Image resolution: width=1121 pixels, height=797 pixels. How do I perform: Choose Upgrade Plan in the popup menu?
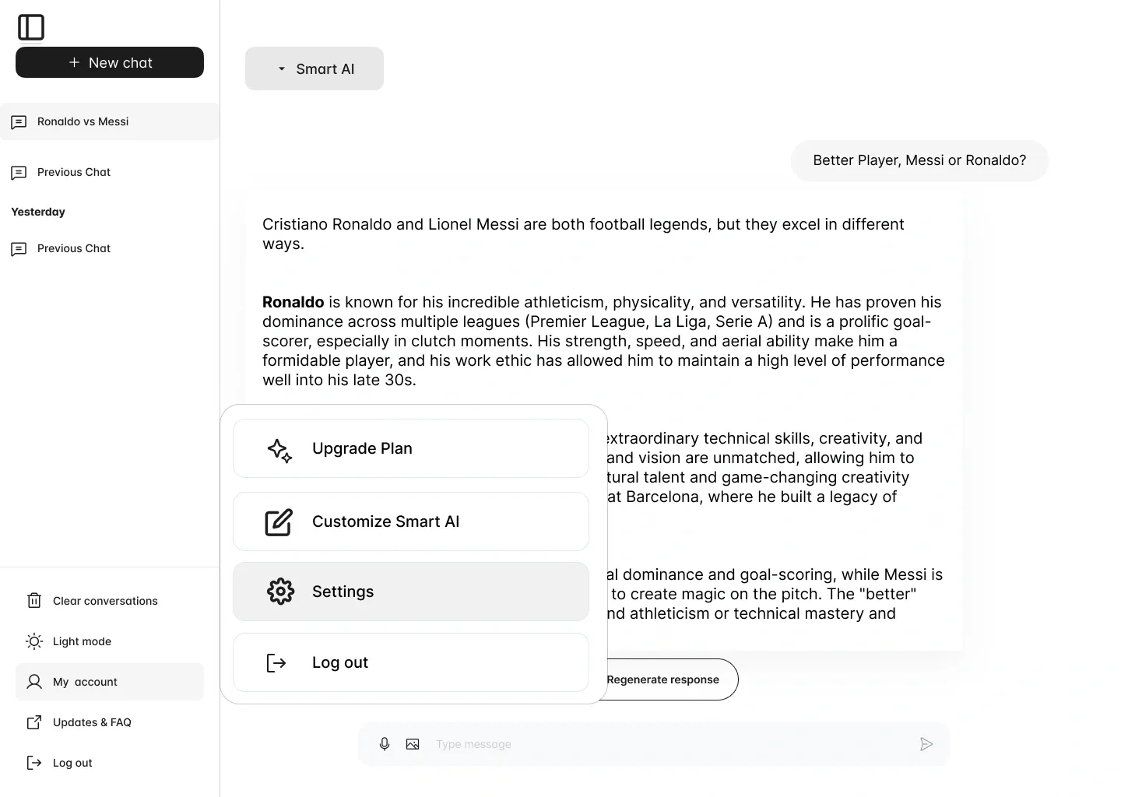point(411,448)
